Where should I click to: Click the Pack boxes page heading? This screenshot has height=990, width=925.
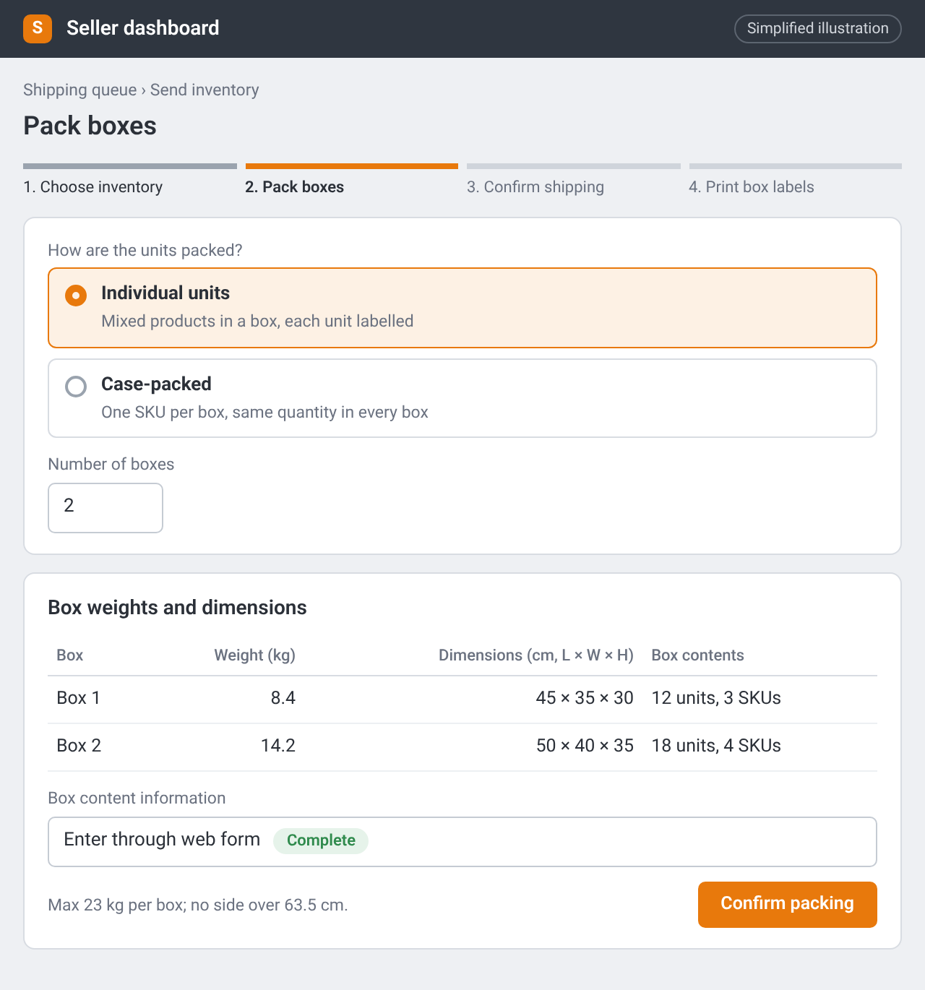[x=90, y=126]
